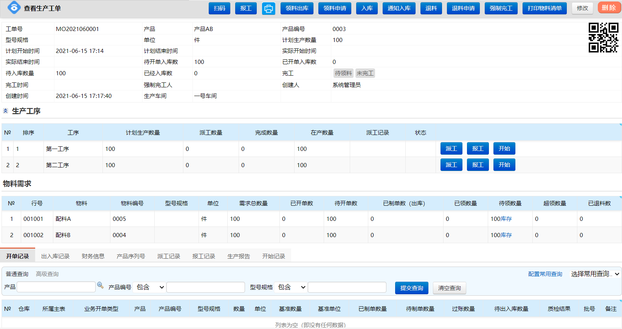Click the blue printer icon button
The width and height of the screenshot is (622, 329).
pyautogui.click(x=268, y=8)
